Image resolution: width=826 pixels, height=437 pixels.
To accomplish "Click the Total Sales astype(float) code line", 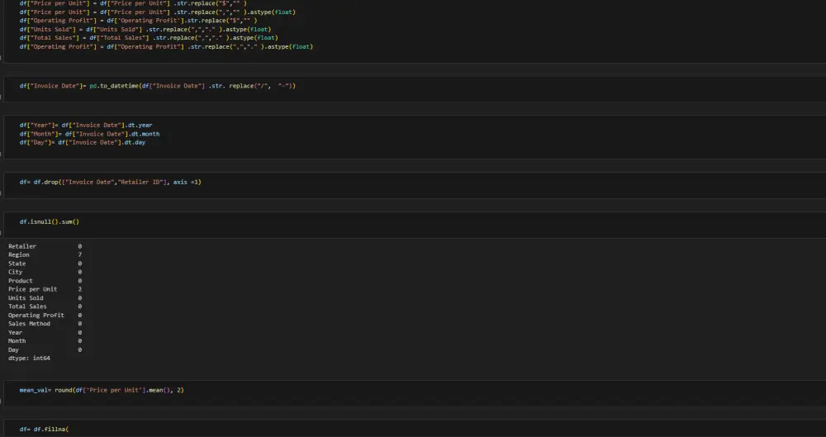I will pos(149,38).
